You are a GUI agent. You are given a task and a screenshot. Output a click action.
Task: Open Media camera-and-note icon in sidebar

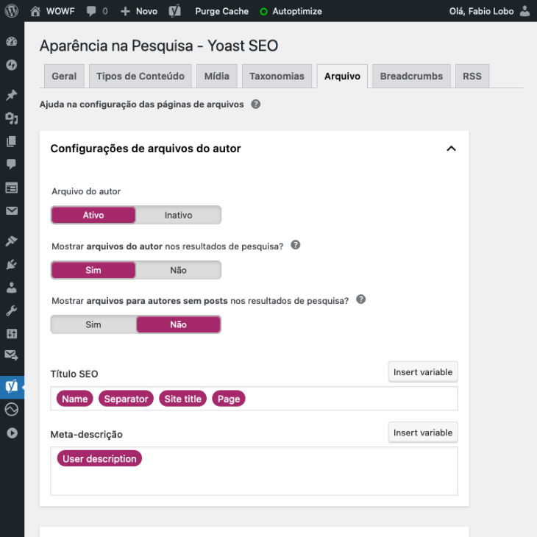(12, 118)
